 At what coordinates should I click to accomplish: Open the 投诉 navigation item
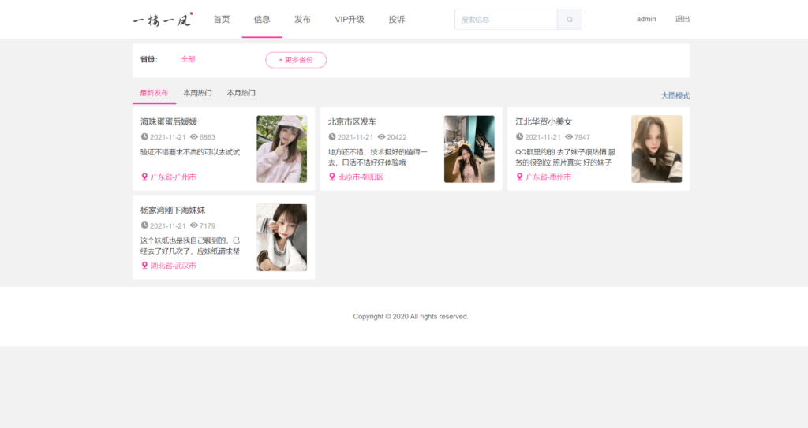(x=397, y=20)
